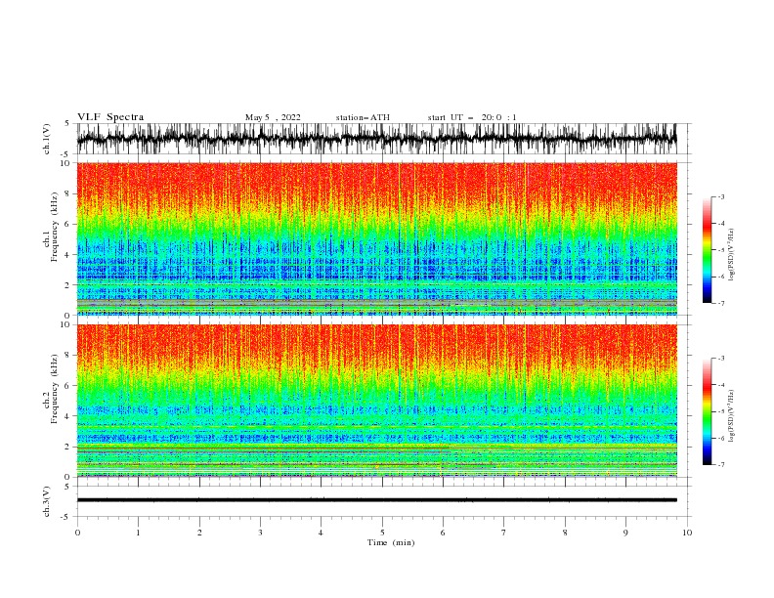Select the date text "May 5 , 2022"
774x598 pixels.
click(273, 117)
